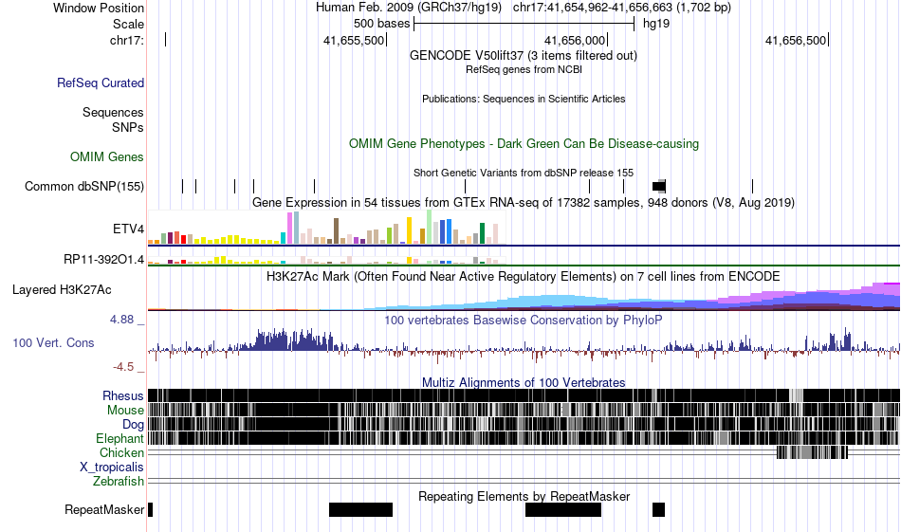Screen dimensions: 901x532
Task: Open Gene Expression in 54 tissues GTEx title
Action: (x=524, y=203)
